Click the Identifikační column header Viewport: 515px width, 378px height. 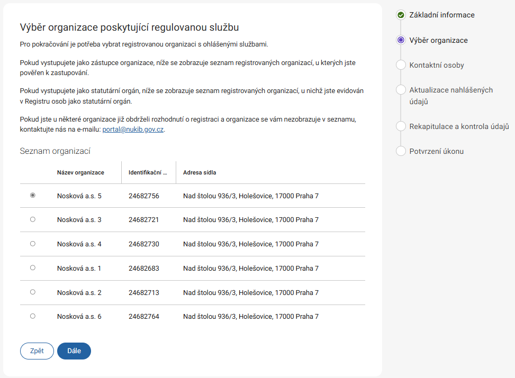point(148,172)
